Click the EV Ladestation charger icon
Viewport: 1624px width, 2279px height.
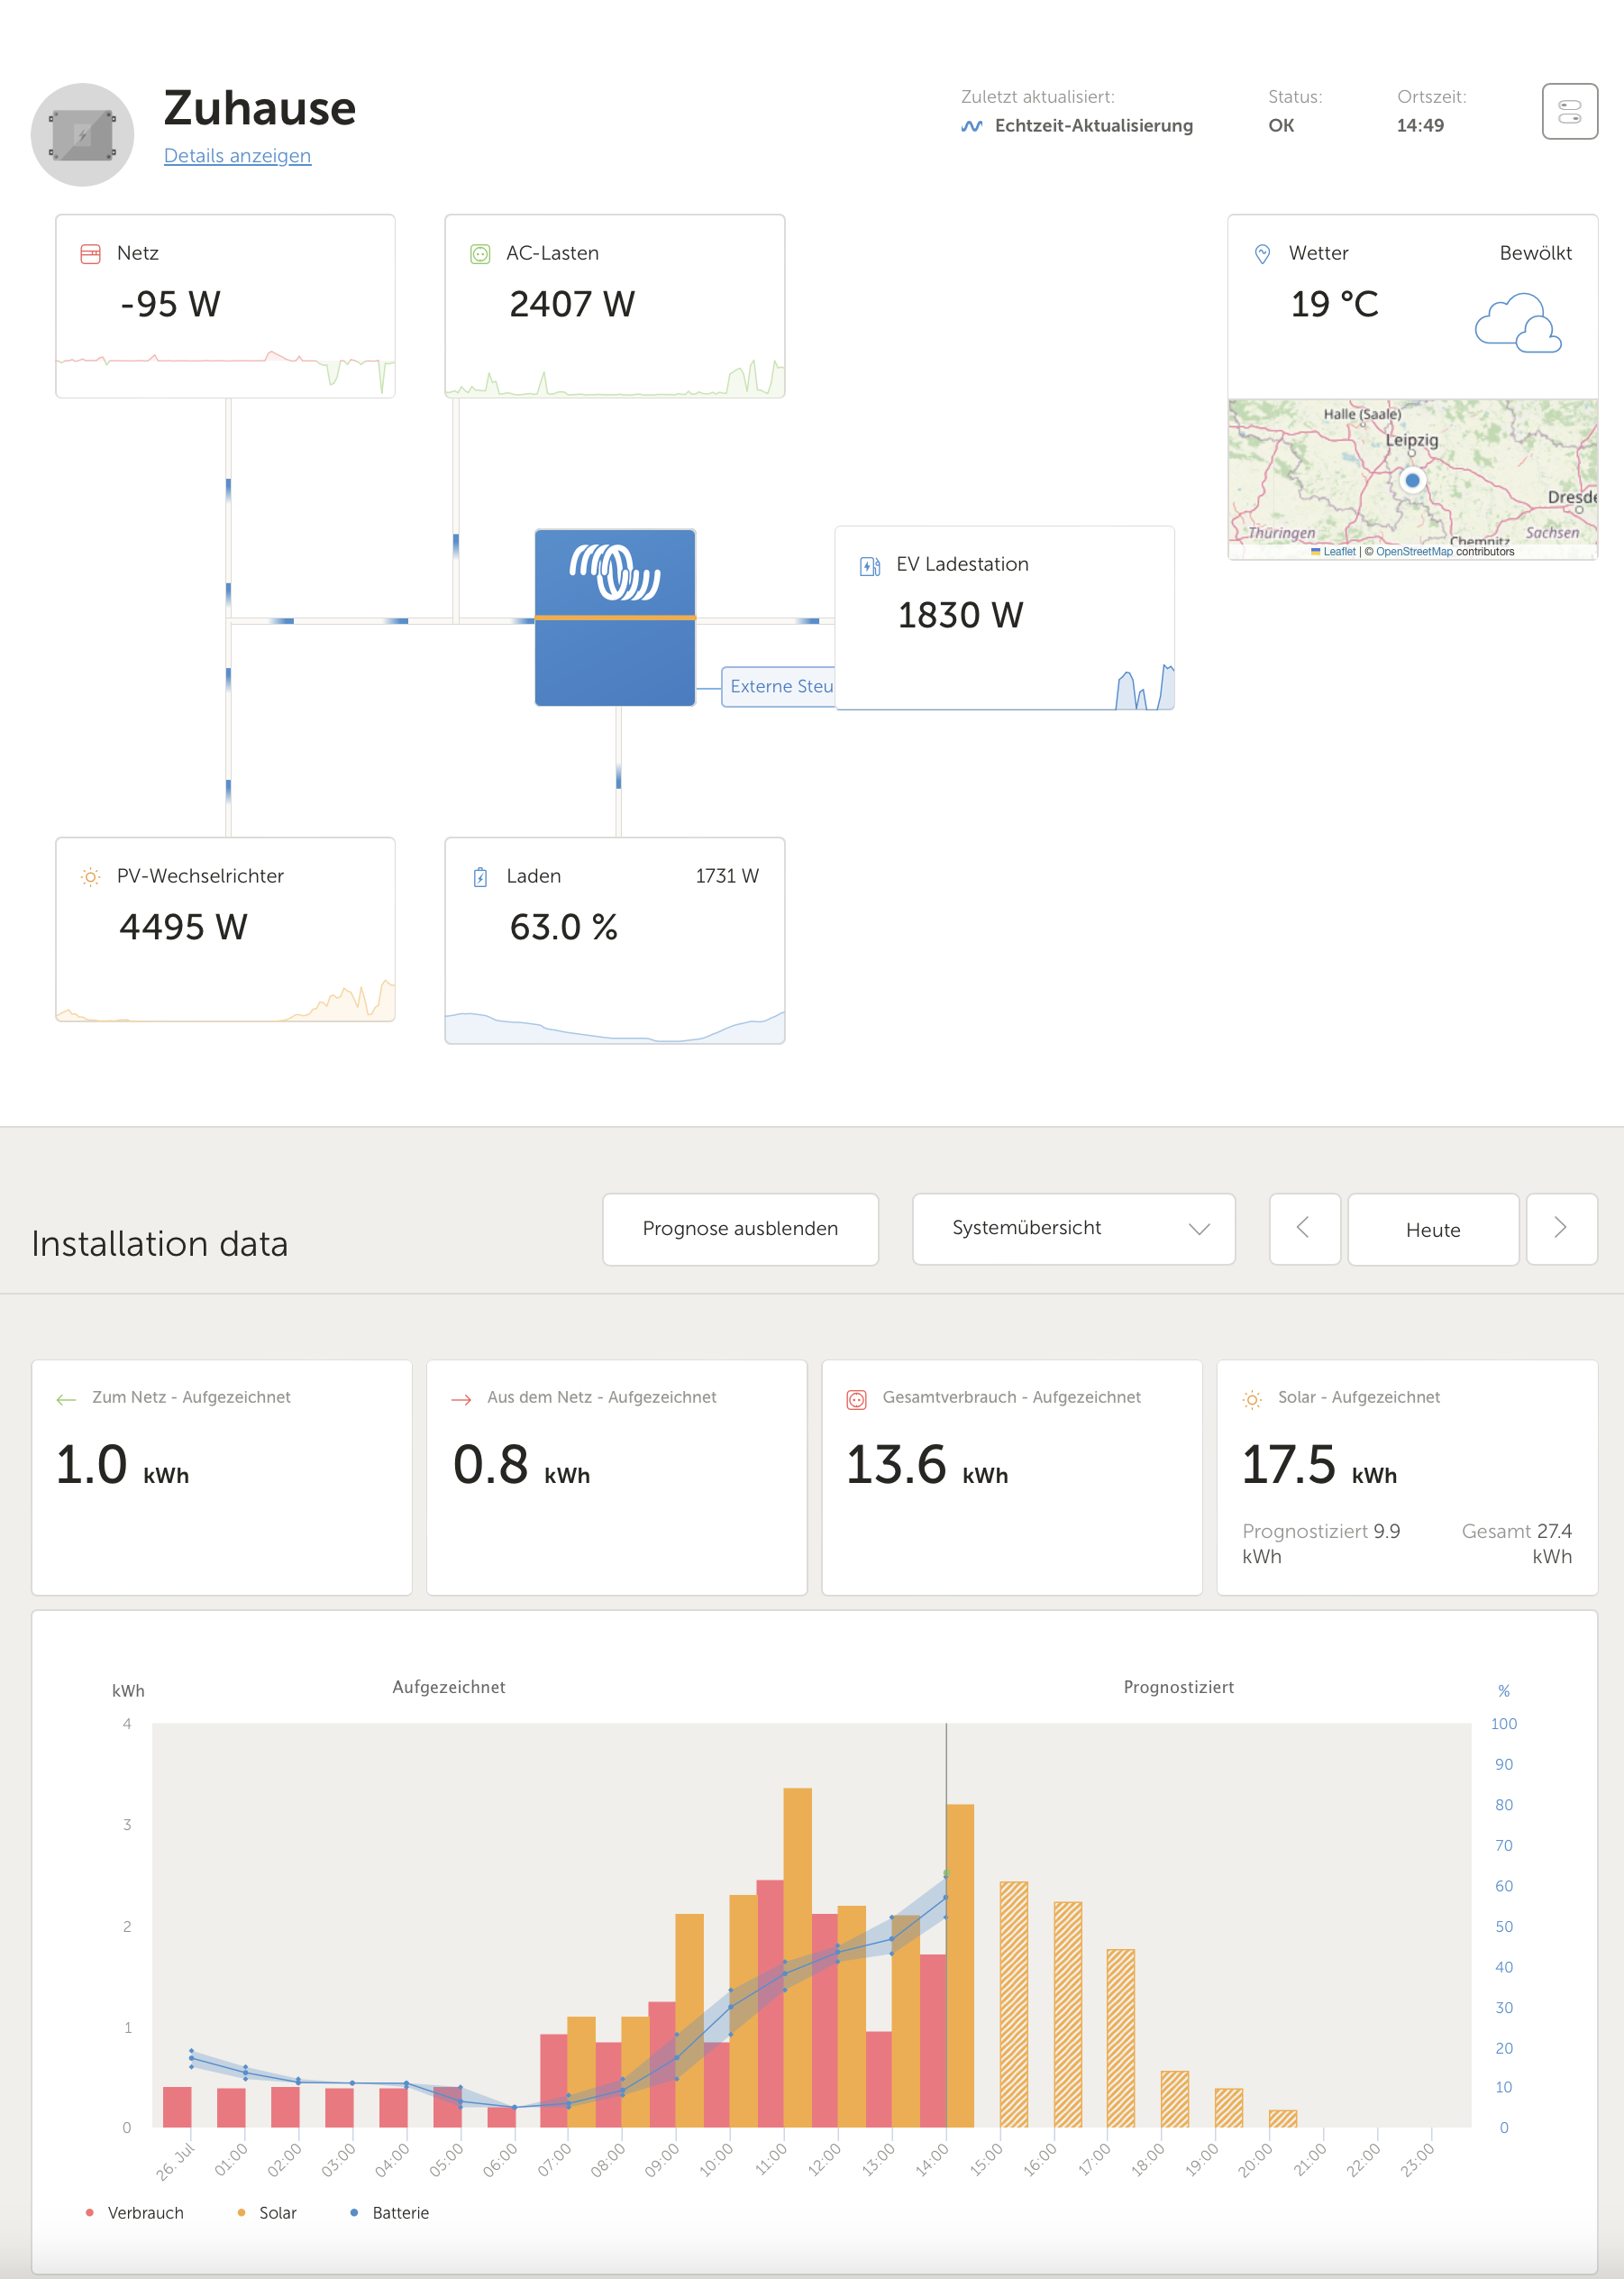pyautogui.click(x=870, y=566)
